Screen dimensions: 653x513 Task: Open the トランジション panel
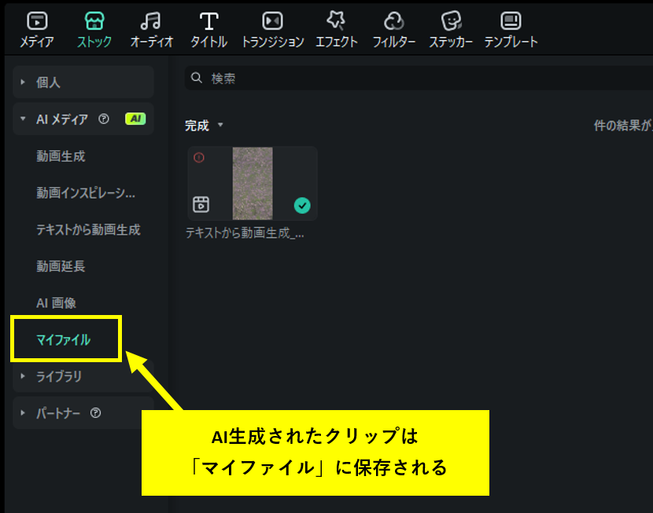click(271, 21)
